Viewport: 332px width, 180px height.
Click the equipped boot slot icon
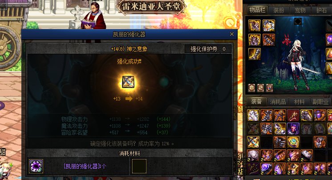pos(255,54)
